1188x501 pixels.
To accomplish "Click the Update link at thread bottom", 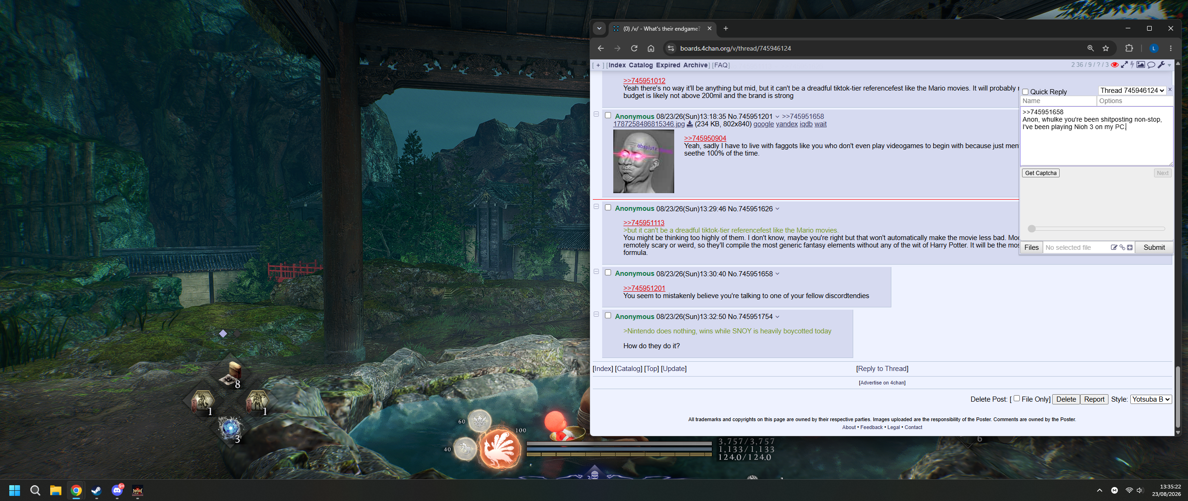I will click(674, 369).
